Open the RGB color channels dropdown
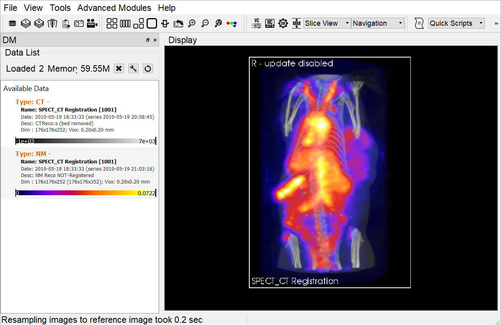Image resolution: width=501 pixels, height=326 pixels. (x=232, y=23)
